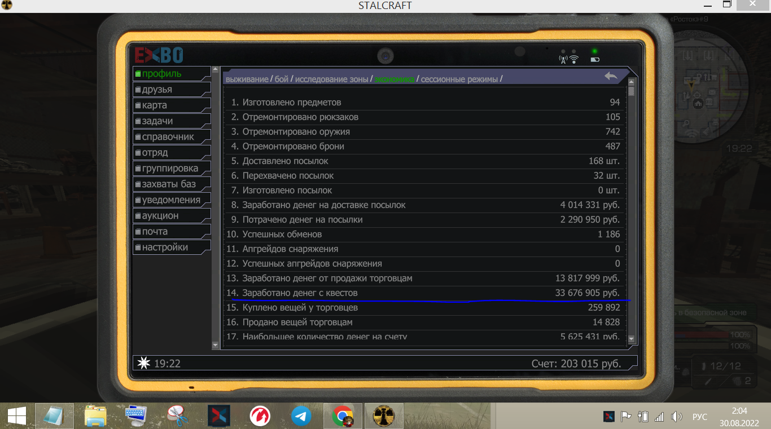Click the PDA Wi-Fi icon
The image size is (771, 429).
(574, 59)
